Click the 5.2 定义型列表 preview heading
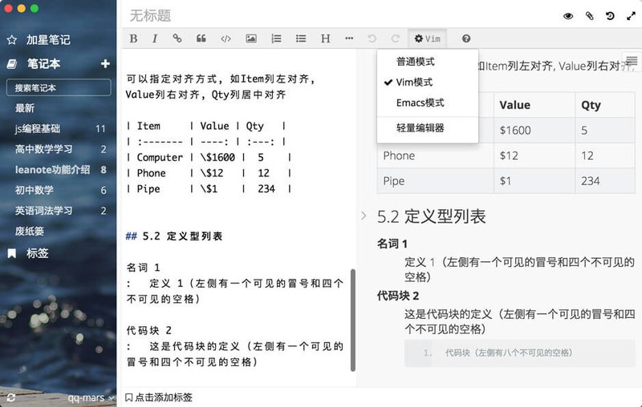This screenshot has height=407, width=642. [x=431, y=216]
